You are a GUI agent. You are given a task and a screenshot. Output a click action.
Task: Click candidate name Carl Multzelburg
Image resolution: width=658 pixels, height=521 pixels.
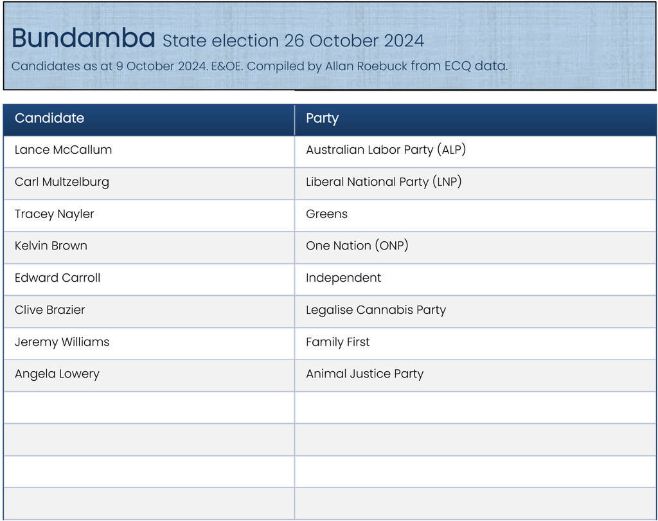tap(62, 182)
